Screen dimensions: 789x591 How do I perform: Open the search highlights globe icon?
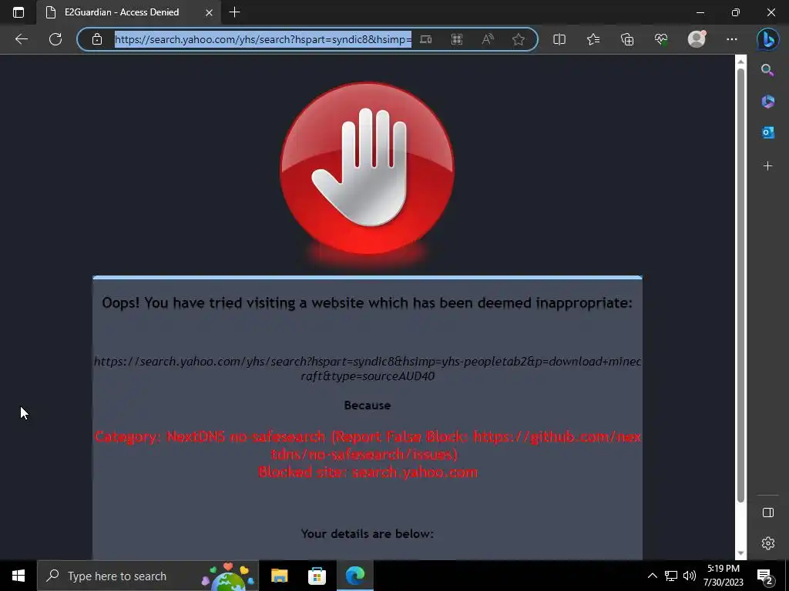point(227,576)
